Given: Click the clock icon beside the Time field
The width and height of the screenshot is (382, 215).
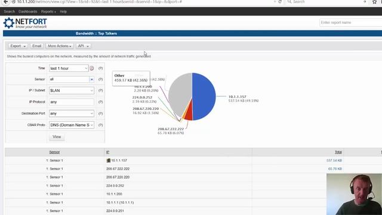Looking at the screenshot, I should [x=92, y=68].
